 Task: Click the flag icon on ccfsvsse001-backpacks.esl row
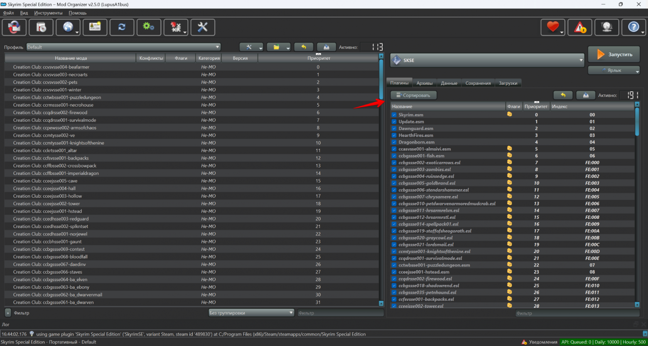[509, 299]
